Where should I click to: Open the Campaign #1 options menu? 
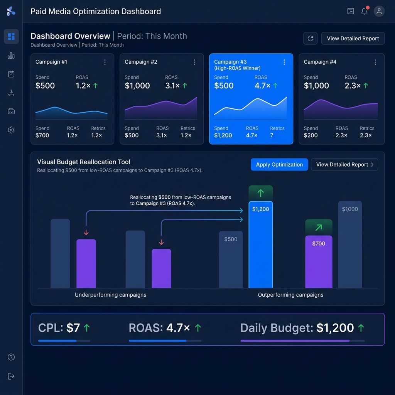coord(105,62)
